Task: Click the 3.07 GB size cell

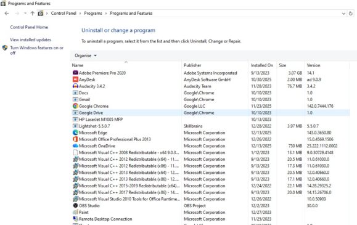Action: pos(295,73)
